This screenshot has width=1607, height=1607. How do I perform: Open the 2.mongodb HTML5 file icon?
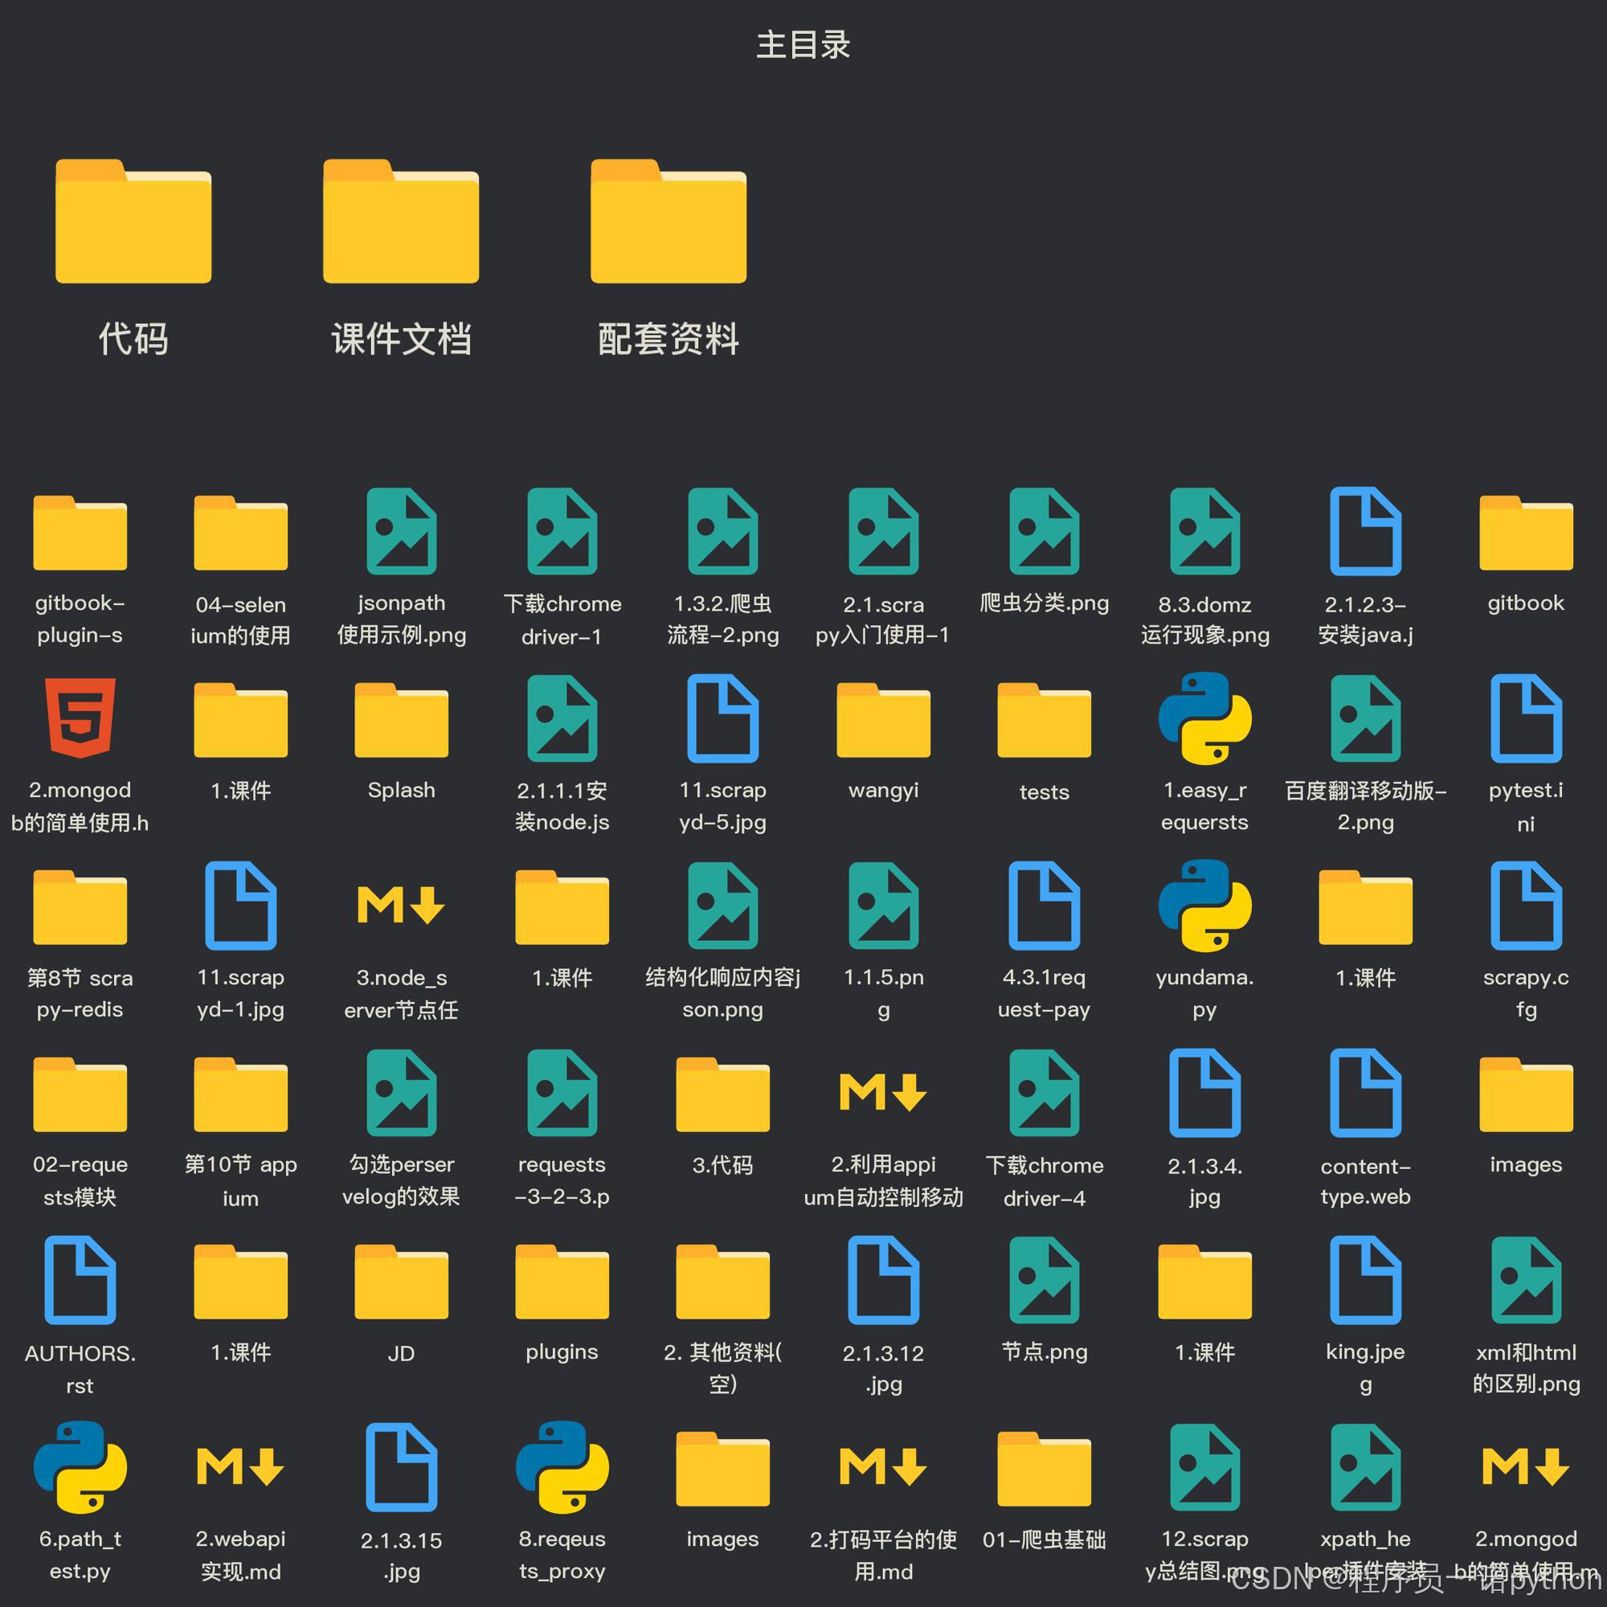[80, 718]
